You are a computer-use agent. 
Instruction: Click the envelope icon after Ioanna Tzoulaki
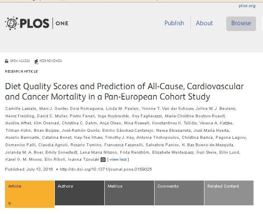pos(103,159)
